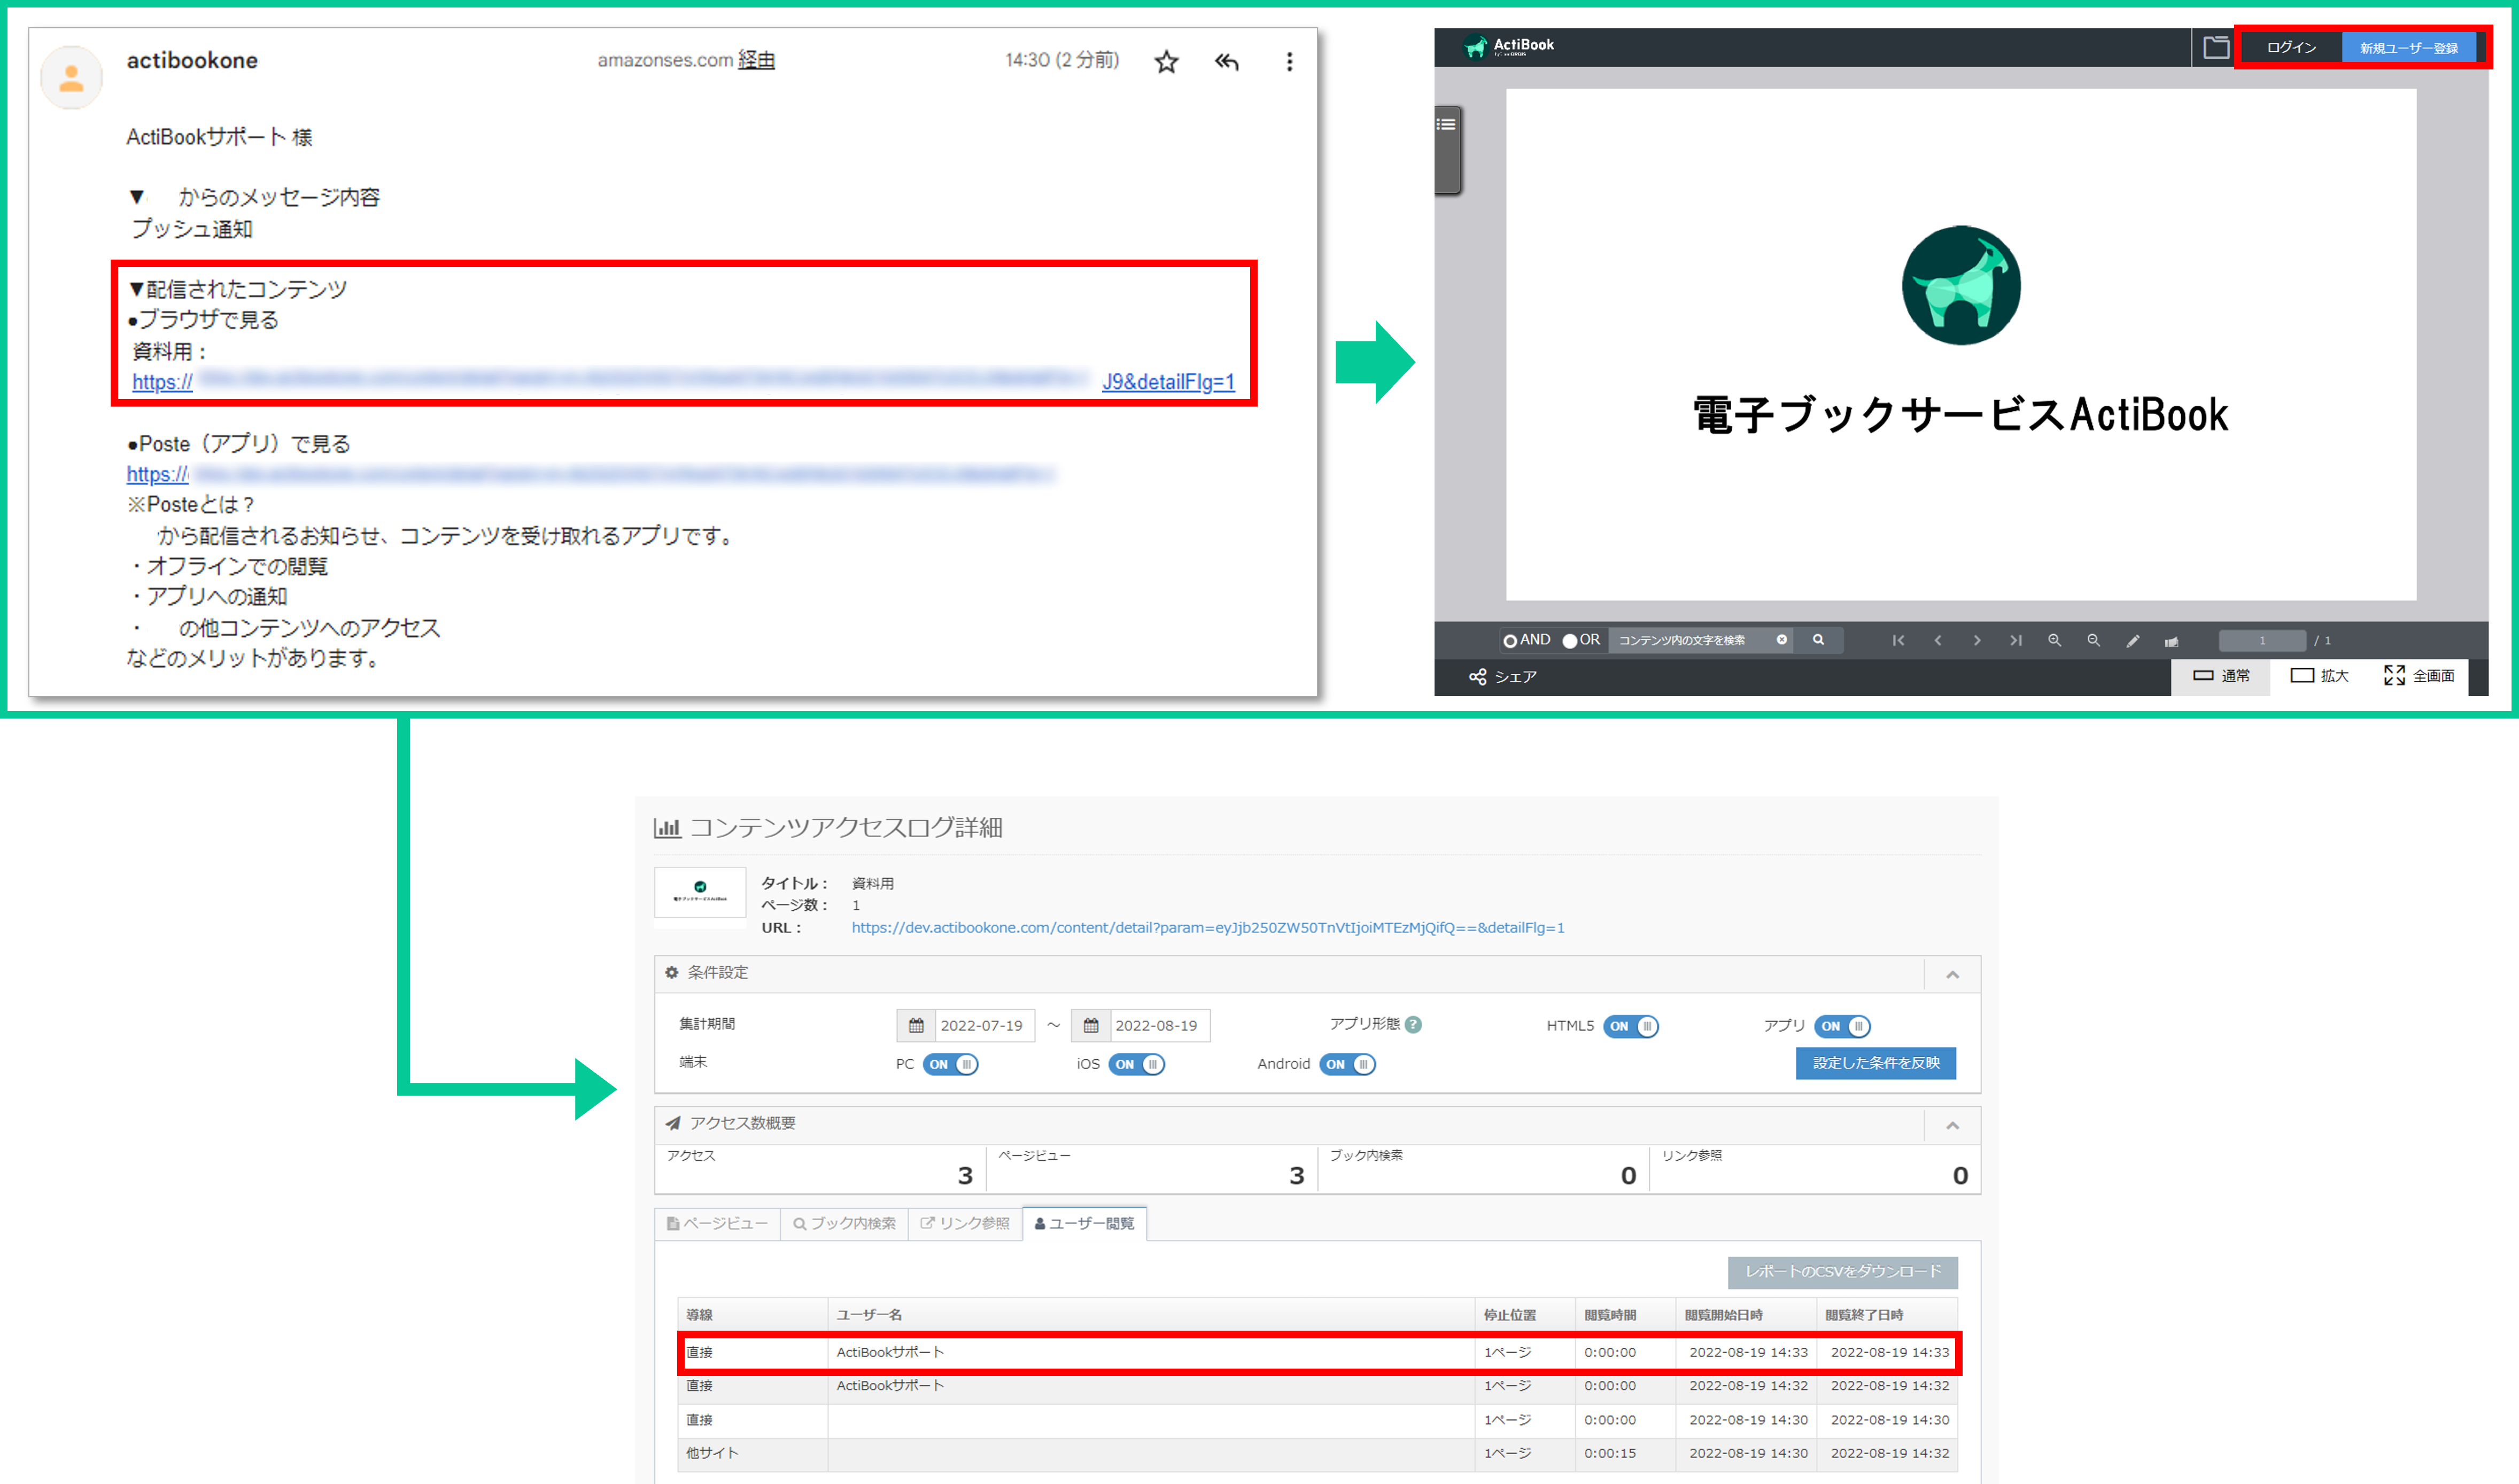Screen dimensions: 2519x1484
Task: Switch to the ブック内検索 tab
Action: 844,1223
